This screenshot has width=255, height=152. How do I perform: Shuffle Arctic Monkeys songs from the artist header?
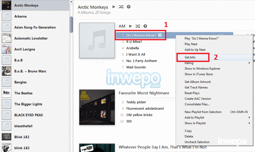[121, 7]
